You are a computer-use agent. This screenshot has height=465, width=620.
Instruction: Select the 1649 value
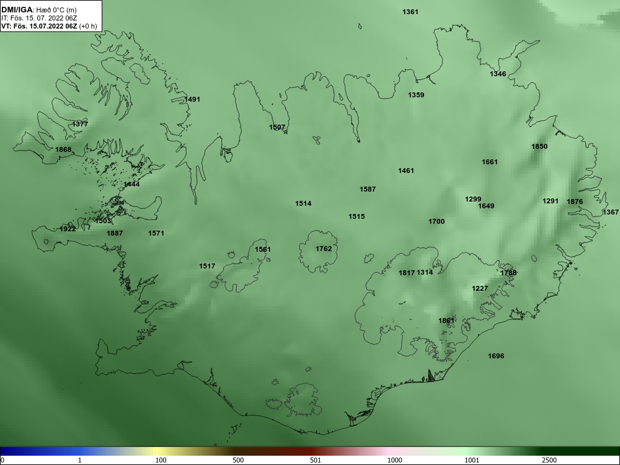[x=486, y=206]
